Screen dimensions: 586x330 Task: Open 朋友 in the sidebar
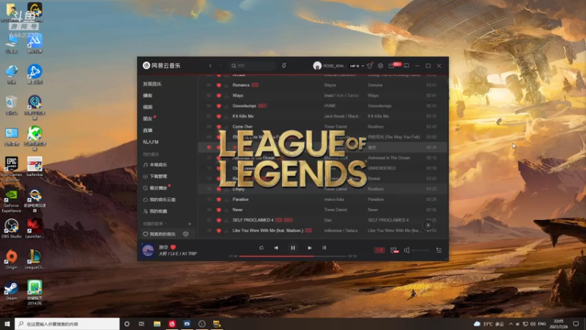148,119
